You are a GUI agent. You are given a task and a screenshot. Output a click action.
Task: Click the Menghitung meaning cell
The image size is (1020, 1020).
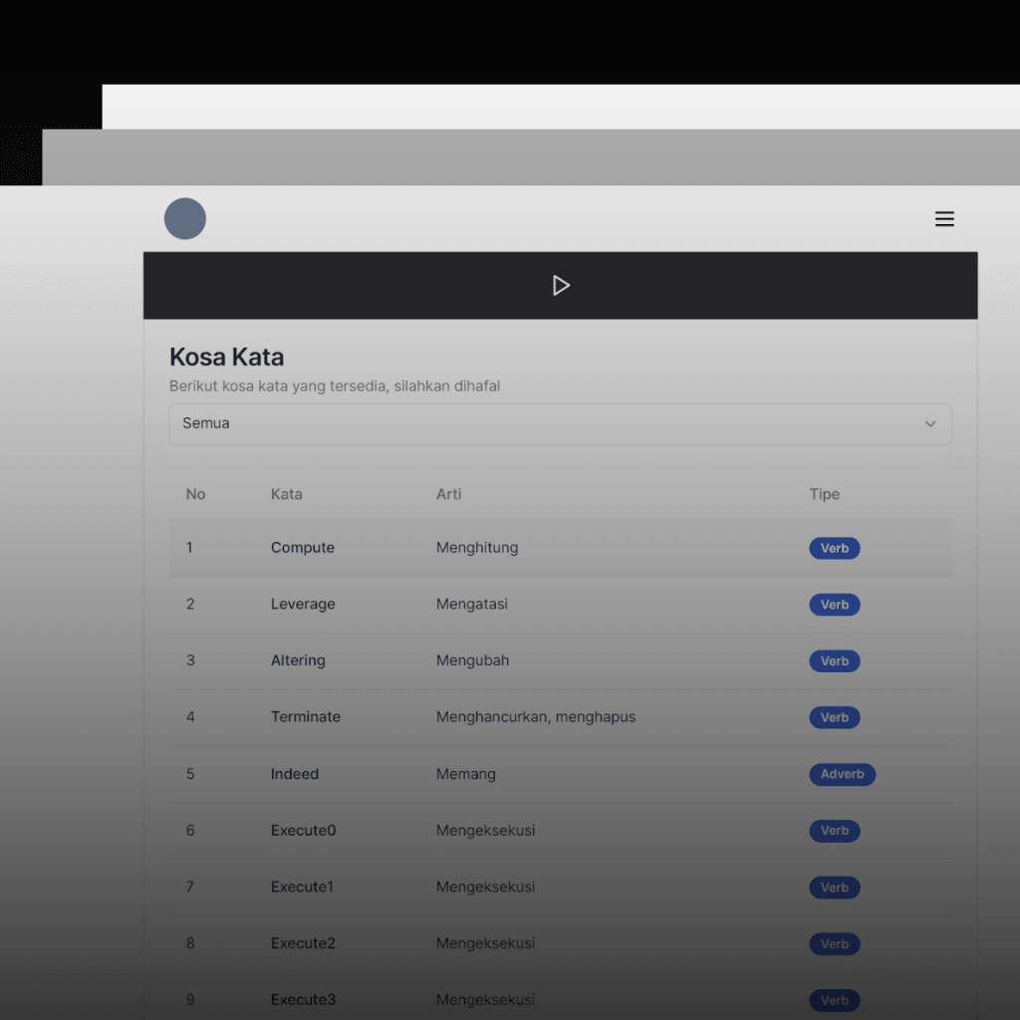[x=477, y=548]
